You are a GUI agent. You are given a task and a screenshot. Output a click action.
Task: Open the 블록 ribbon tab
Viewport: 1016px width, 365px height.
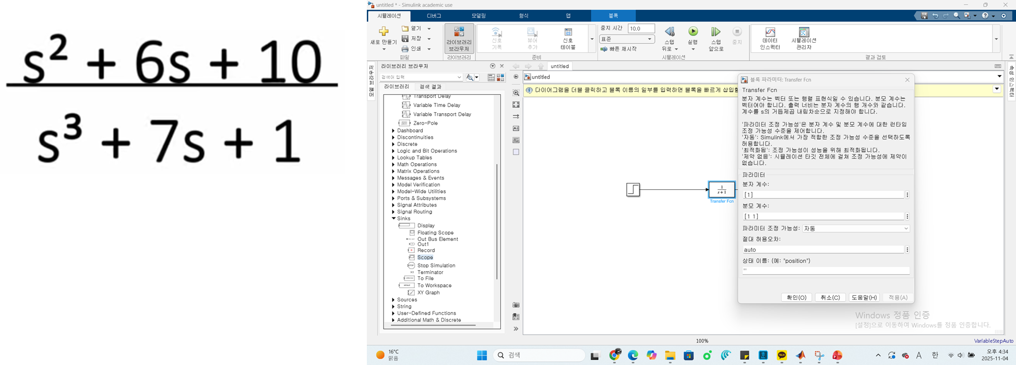[613, 16]
